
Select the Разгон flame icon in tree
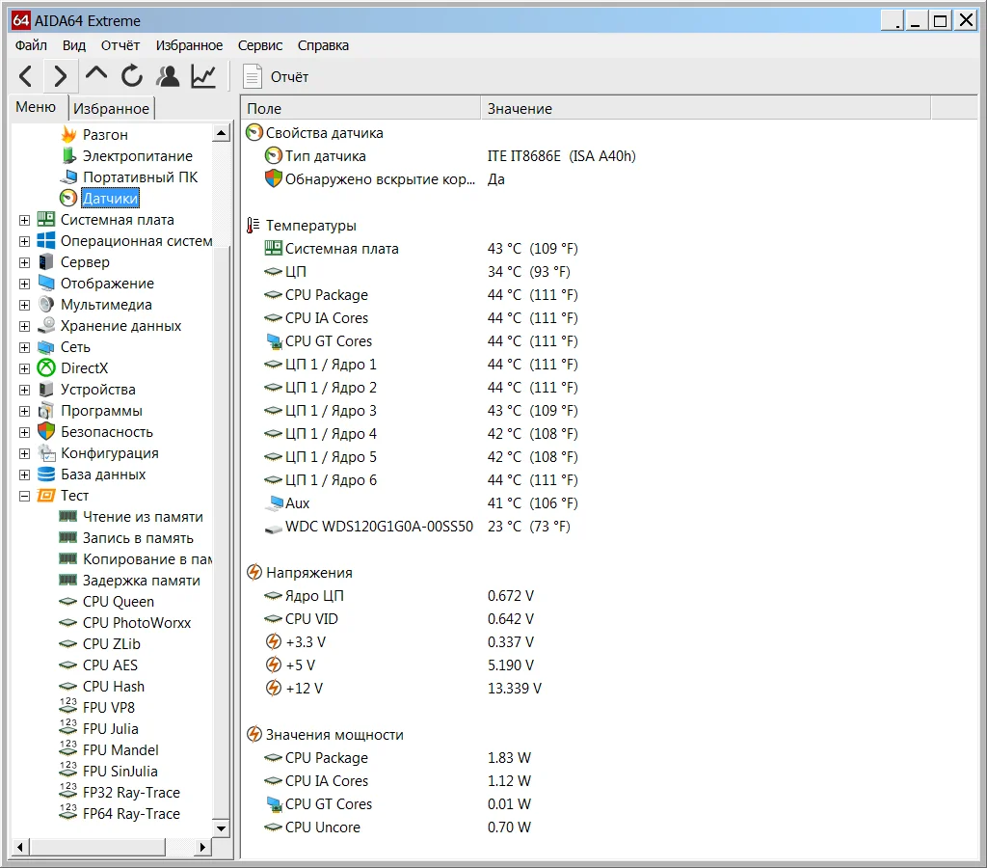tap(68, 134)
